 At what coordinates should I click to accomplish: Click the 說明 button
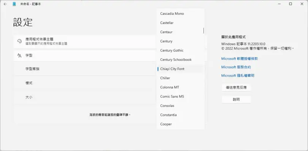[x=236, y=100]
